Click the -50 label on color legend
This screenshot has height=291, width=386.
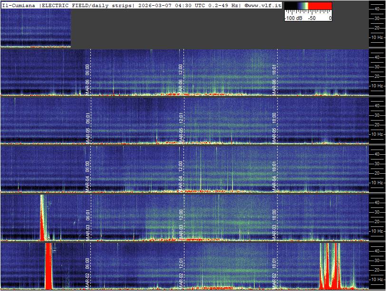click(x=312, y=18)
